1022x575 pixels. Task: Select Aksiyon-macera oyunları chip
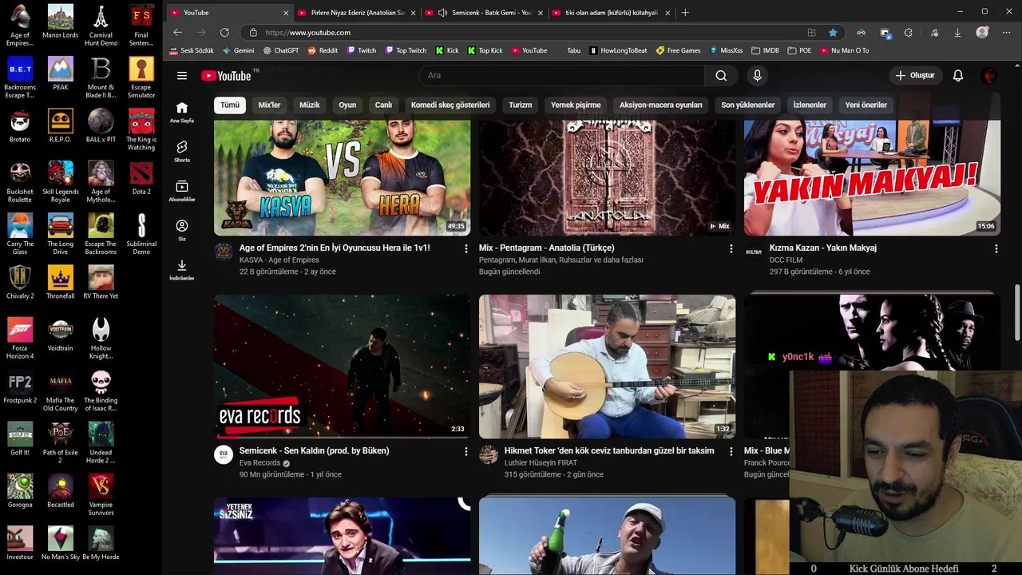tap(661, 105)
